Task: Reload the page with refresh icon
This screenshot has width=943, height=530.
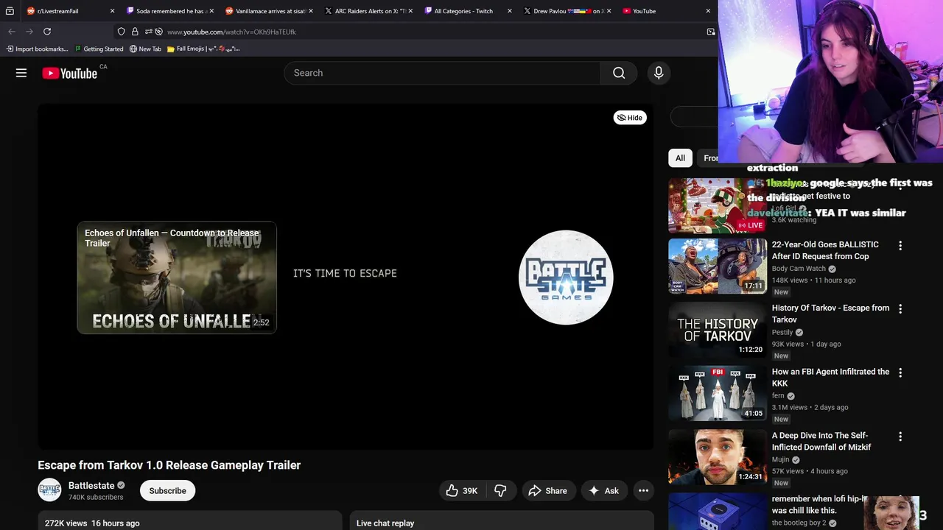Action: tap(47, 32)
